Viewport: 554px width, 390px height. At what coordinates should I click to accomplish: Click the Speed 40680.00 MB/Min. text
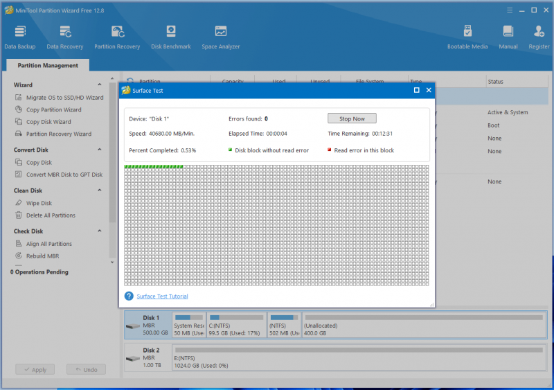[x=162, y=134]
